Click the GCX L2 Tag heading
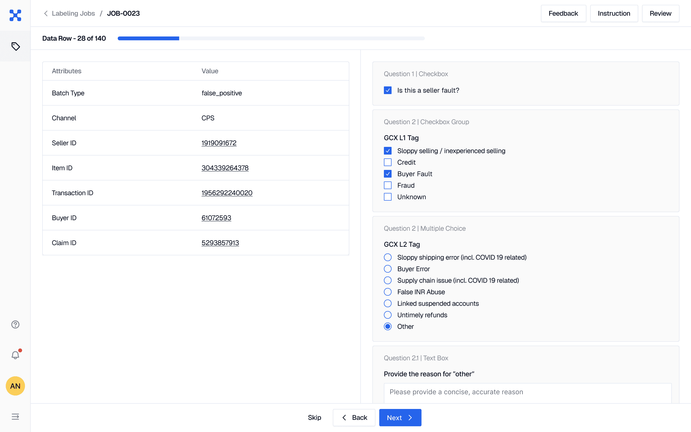The image size is (691, 432). pyautogui.click(x=402, y=244)
